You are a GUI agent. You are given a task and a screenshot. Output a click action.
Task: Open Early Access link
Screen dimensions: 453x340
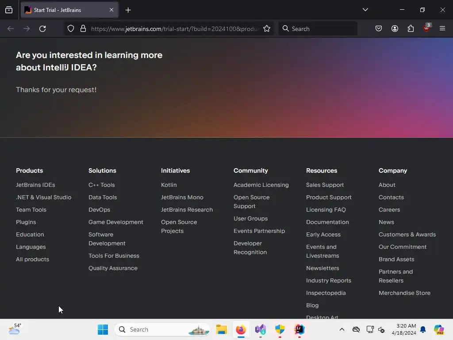pyautogui.click(x=323, y=235)
